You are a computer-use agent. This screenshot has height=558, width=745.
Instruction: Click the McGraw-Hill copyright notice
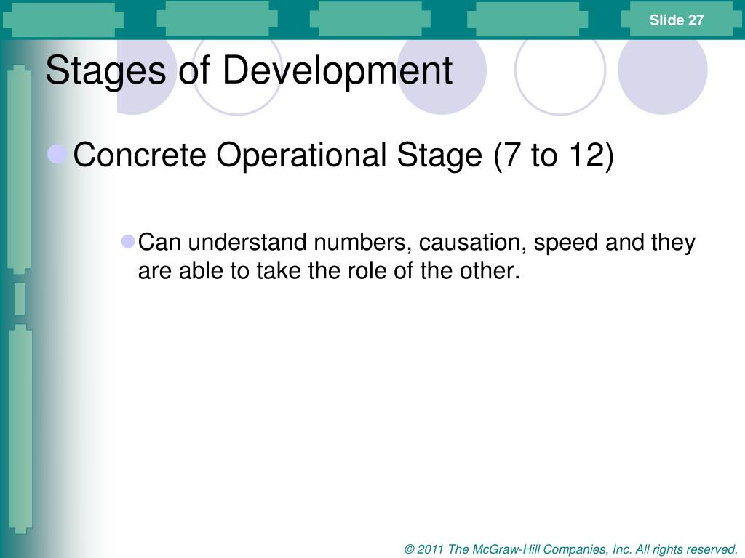click(x=570, y=549)
